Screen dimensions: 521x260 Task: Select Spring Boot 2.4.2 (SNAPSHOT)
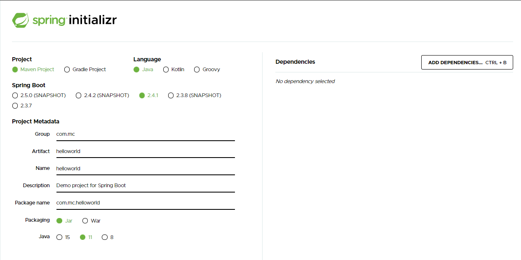click(x=102, y=95)
